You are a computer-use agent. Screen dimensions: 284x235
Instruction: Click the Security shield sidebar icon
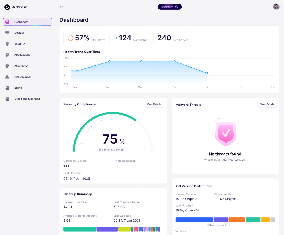(7, 44)
